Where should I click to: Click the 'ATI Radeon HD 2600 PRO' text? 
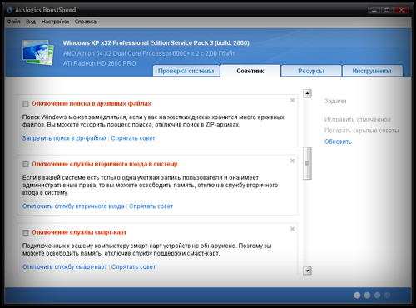point(99,63)
